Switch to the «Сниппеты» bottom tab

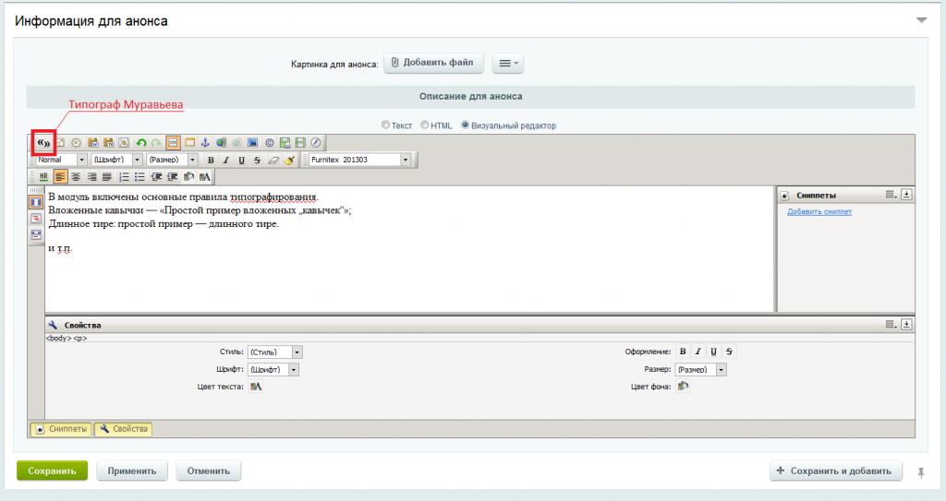(60, 429)
